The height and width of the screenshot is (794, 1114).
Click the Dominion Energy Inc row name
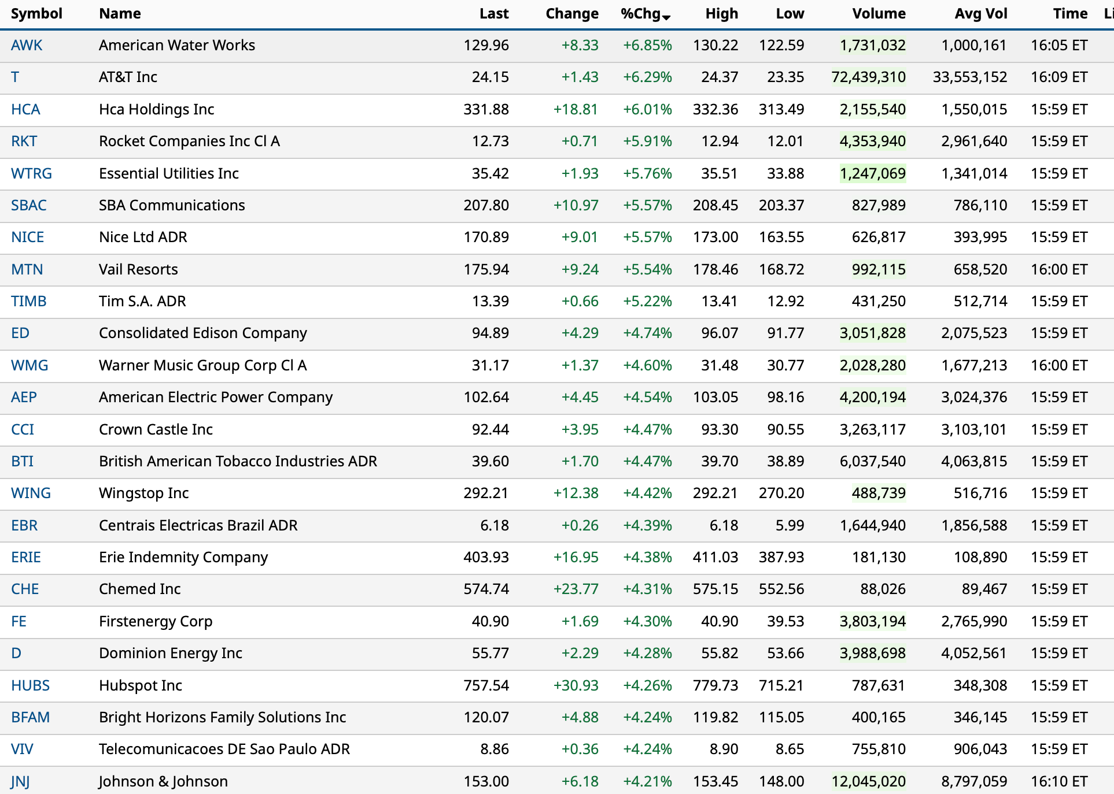tap(170, 653)
